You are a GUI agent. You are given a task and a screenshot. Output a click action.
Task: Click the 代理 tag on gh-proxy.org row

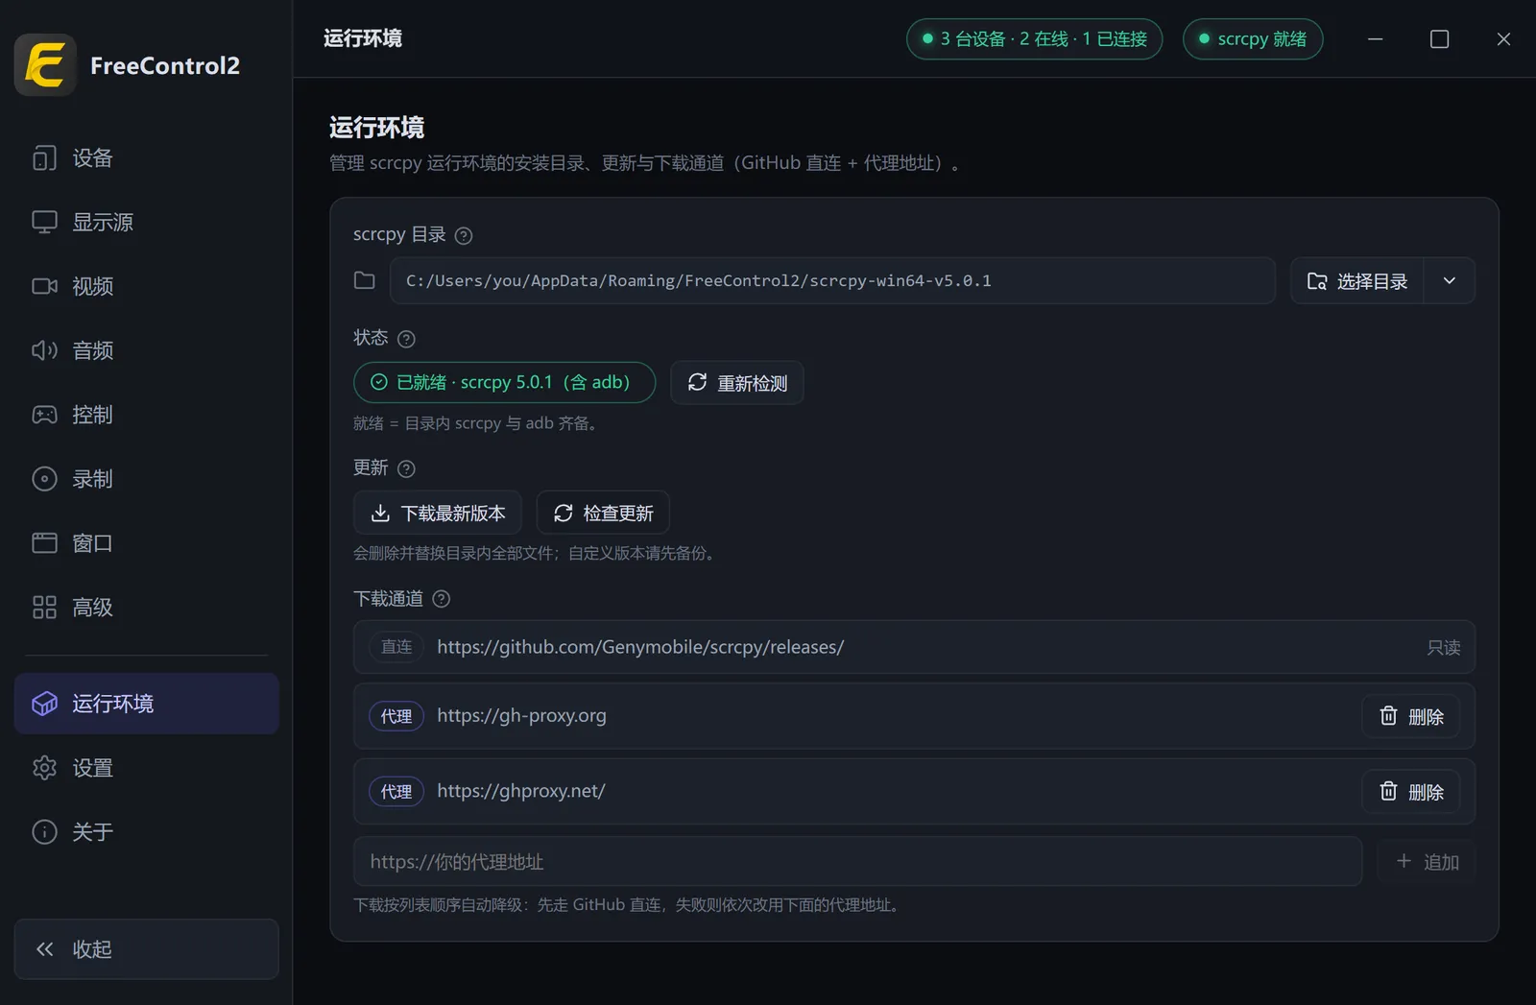coord(396,716)
